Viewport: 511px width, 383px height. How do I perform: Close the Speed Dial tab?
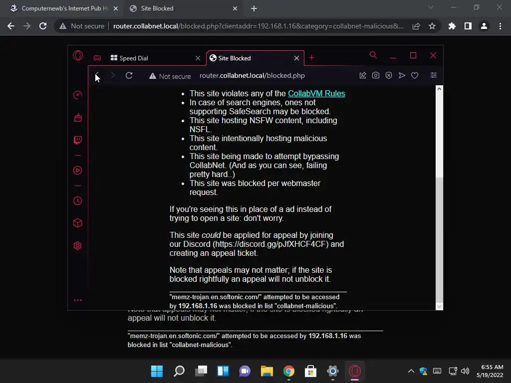point(198,58)
